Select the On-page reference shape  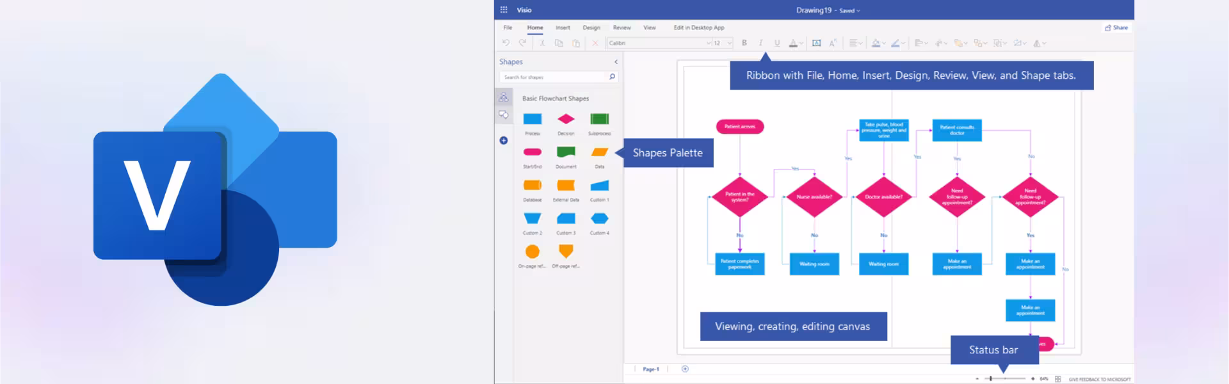(533, 252)
